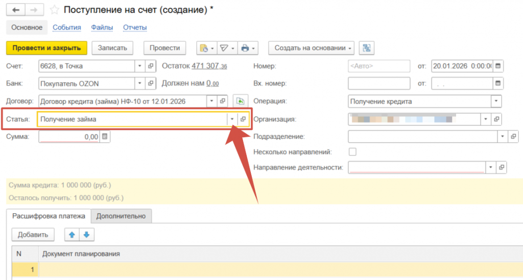
Task: Move row up with blue up arrow
Action: tap(72, 235)
